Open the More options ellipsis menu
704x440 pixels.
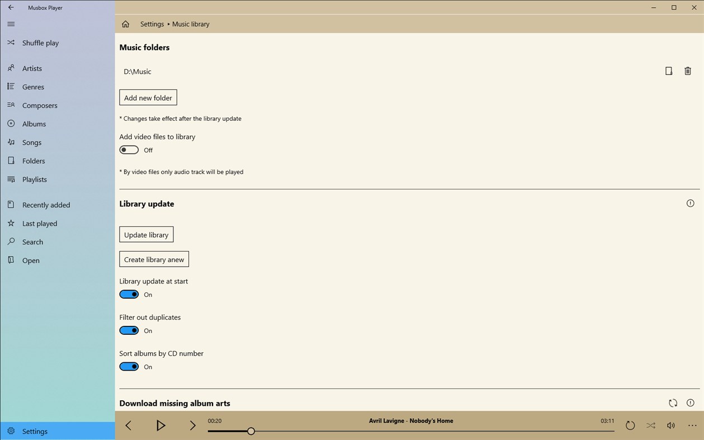692,425
